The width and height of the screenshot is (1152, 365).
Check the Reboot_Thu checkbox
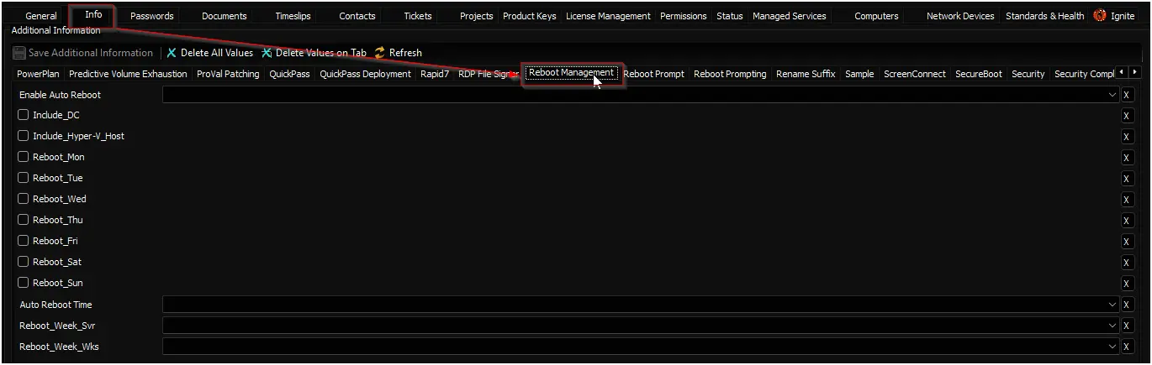click(24, 220)
